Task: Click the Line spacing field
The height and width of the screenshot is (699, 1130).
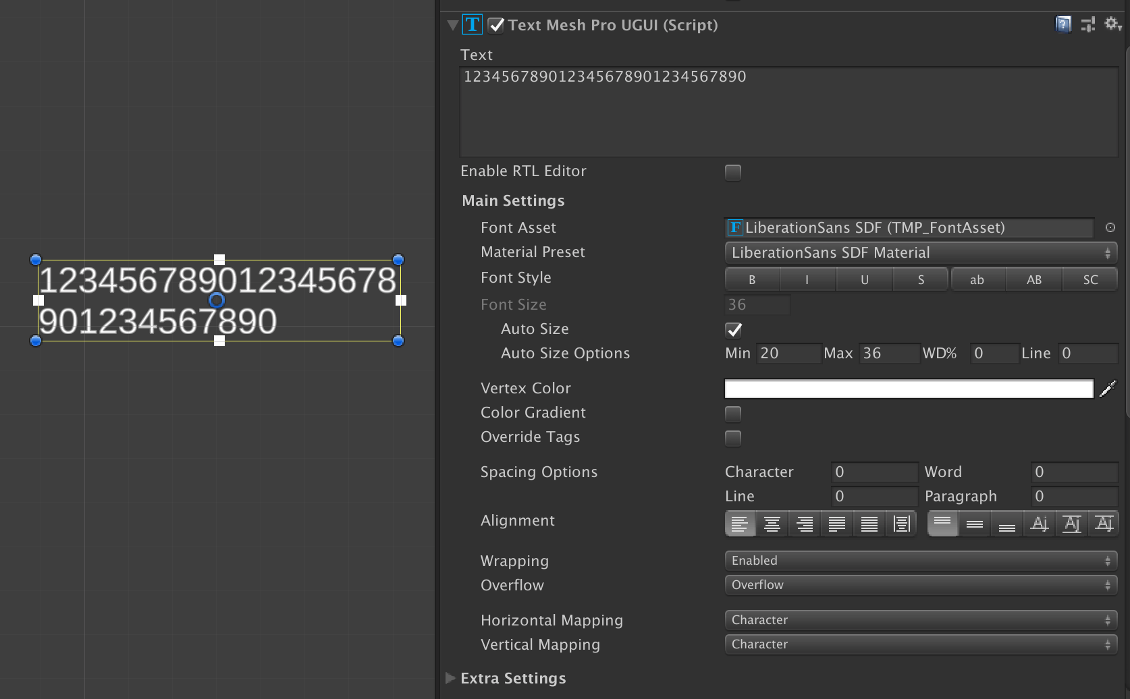Action: click(875, 497)
